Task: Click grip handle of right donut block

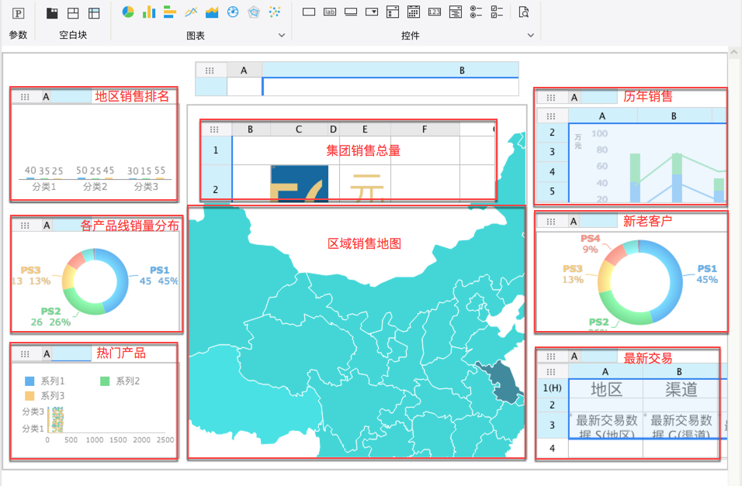Action: coord(551,221)
